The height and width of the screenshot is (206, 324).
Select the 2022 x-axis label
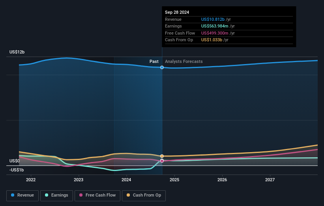[31, 180]
